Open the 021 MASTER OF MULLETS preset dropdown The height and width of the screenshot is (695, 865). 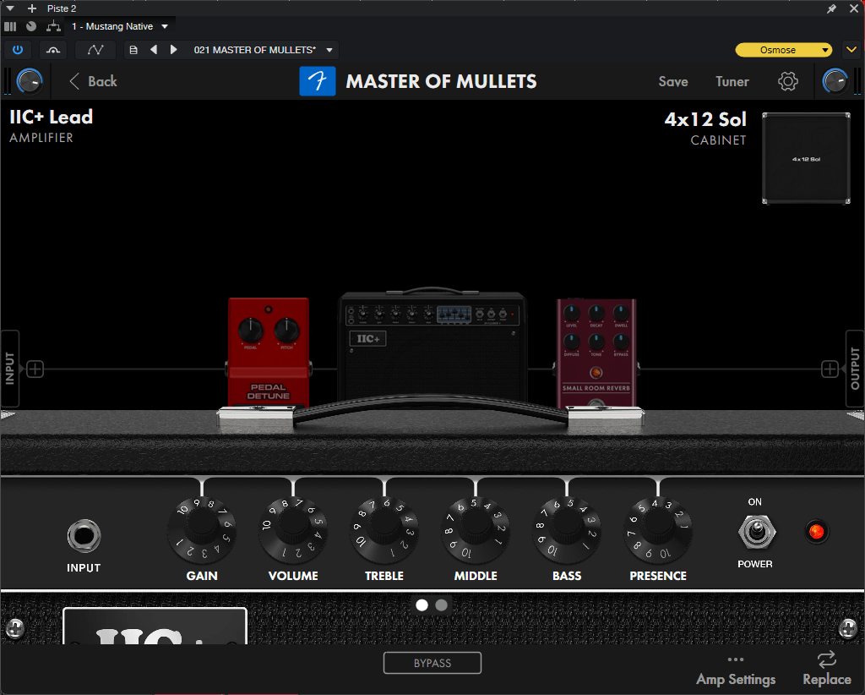tap(262, 49)
